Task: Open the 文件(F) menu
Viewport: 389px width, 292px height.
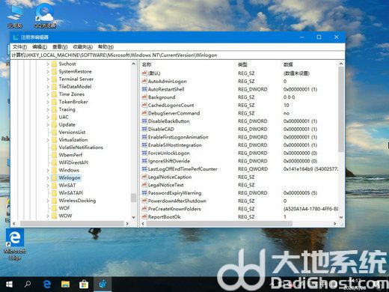Action: tap(19, 47)
